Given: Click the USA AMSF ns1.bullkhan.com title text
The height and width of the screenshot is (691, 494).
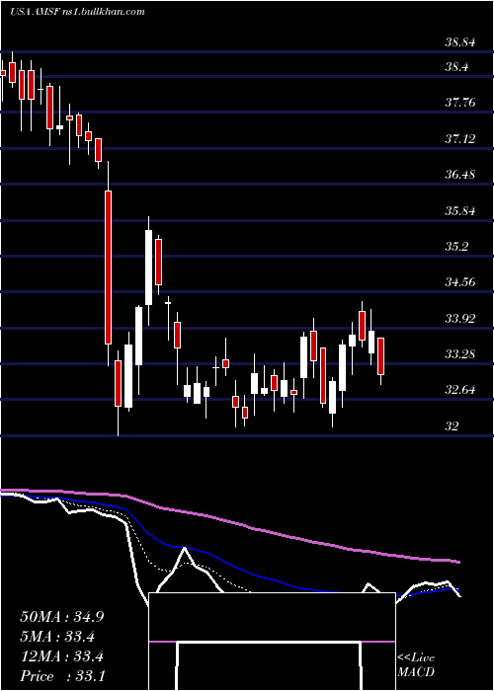Looking at the screenshot, I should pos(77,12).
